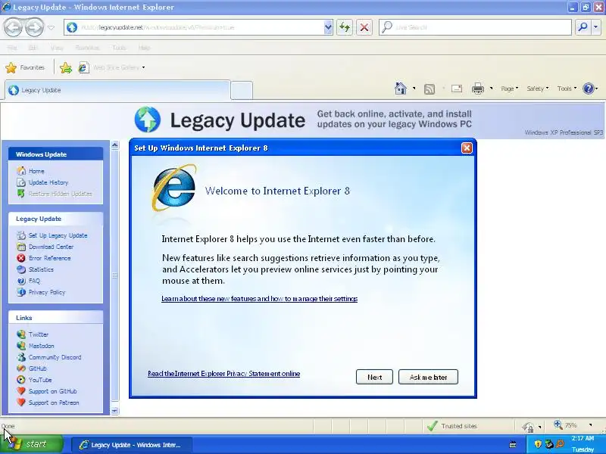Click the Read Mail envelope icon
Viewport: 606px width, 454px height.
pyautogui.click(x=457, y=89)
